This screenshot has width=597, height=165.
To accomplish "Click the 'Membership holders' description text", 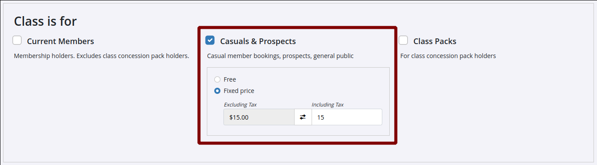I will click(x=101, y=56).
